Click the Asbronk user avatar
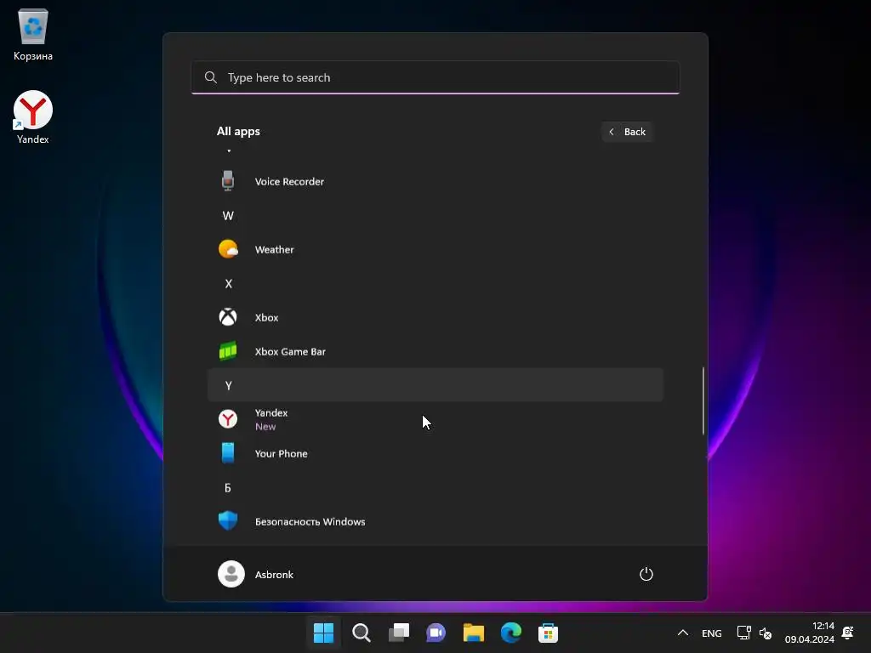 231,574
